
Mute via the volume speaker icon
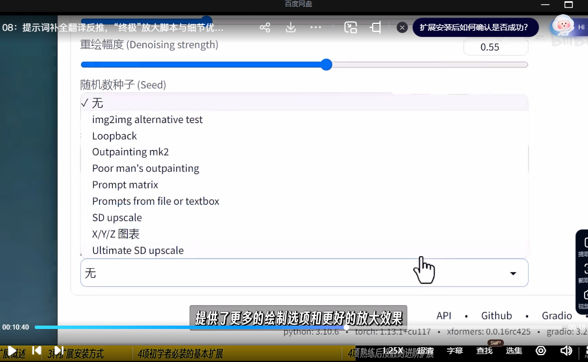[x=566, y=351]
